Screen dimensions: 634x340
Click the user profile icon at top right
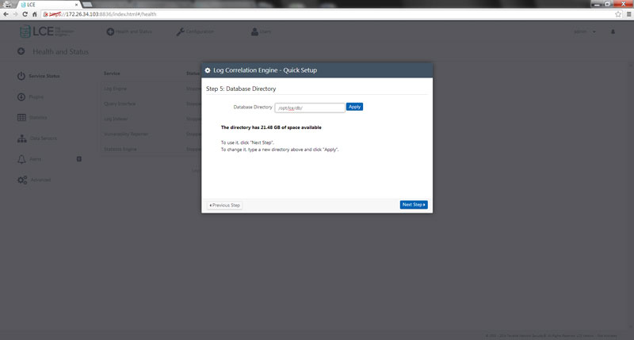(613, 32)
